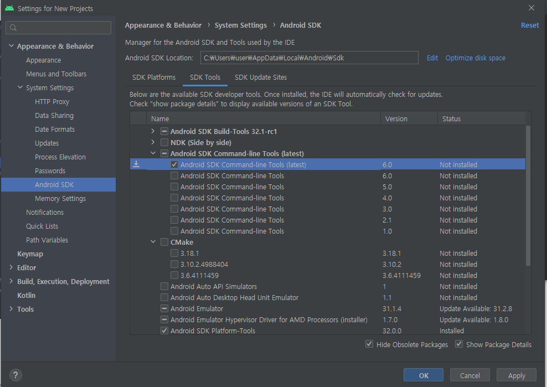The height and width of the screenshot is (387, 547).
Task: Click the download icon beside Command-line Tools latest
Action: [x=136, y=164]
